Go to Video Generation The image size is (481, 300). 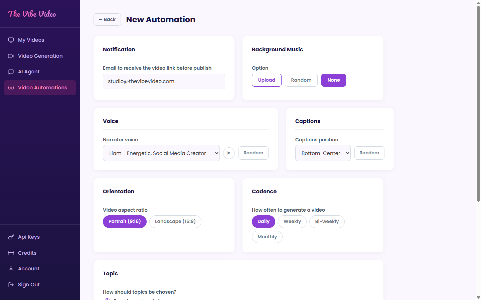point(40,56)
